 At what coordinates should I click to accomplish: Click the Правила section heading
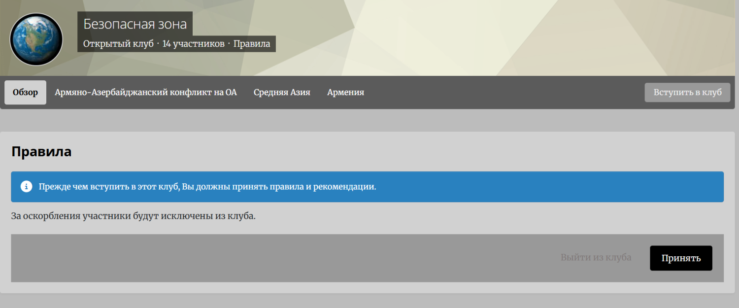pyautogui.click(x=41, y=152)
